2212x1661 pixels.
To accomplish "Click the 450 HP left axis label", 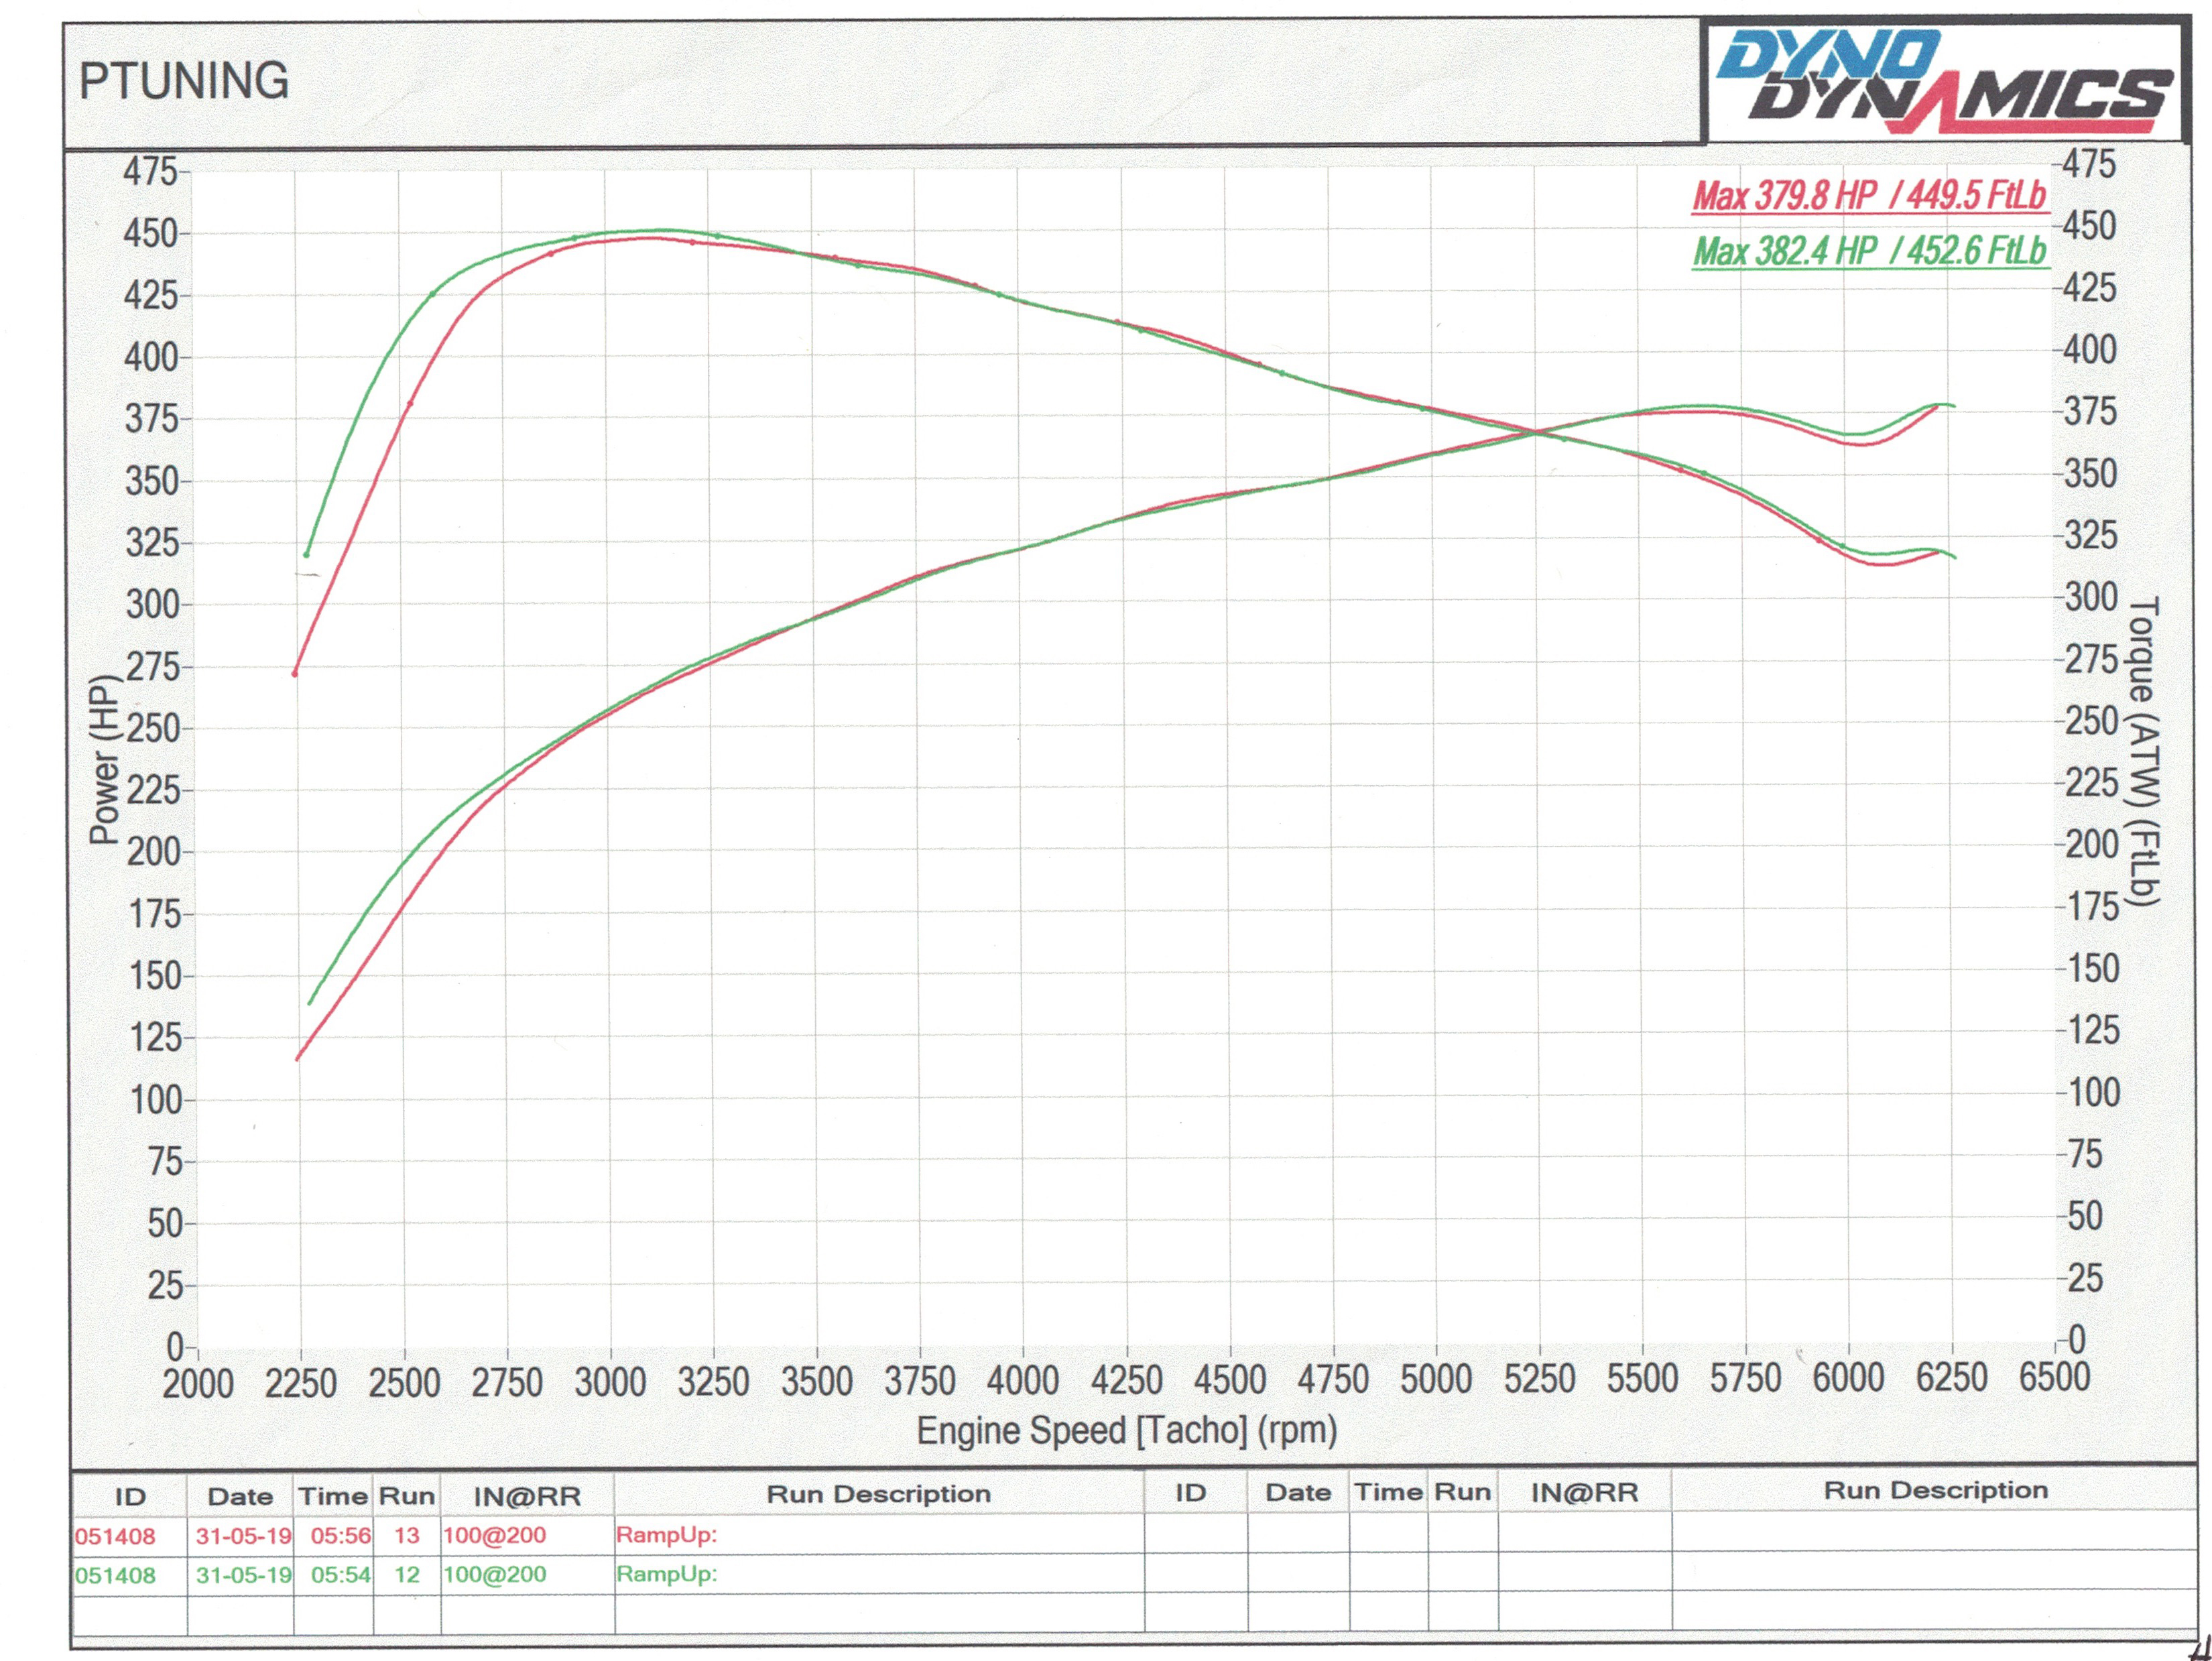I will (150, 234).
